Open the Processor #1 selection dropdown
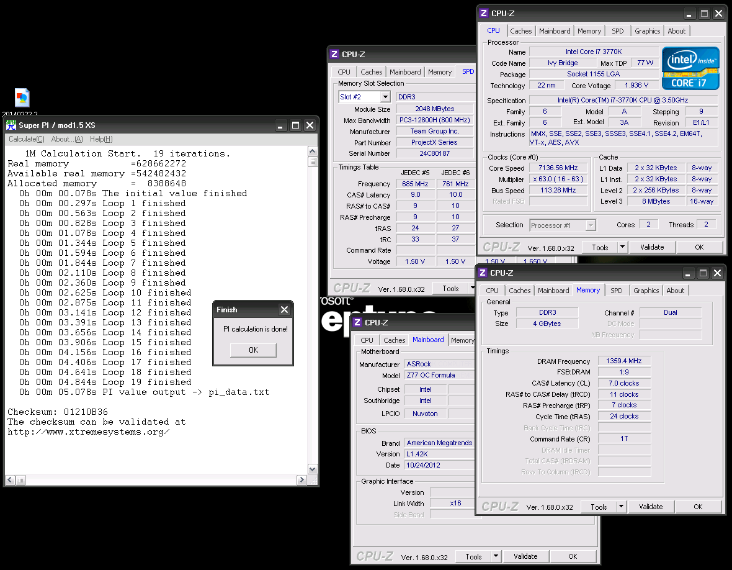This screenshot has height=570, width=732. point(591,225)
